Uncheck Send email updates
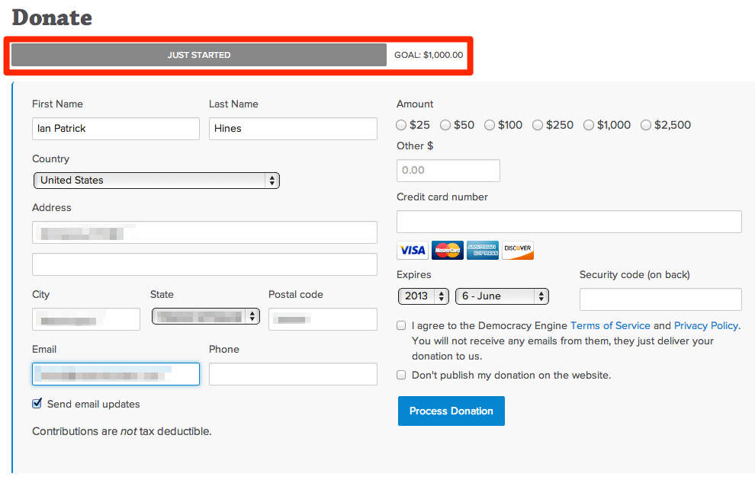Screen dimensions: 755x483 click(37, 403)
